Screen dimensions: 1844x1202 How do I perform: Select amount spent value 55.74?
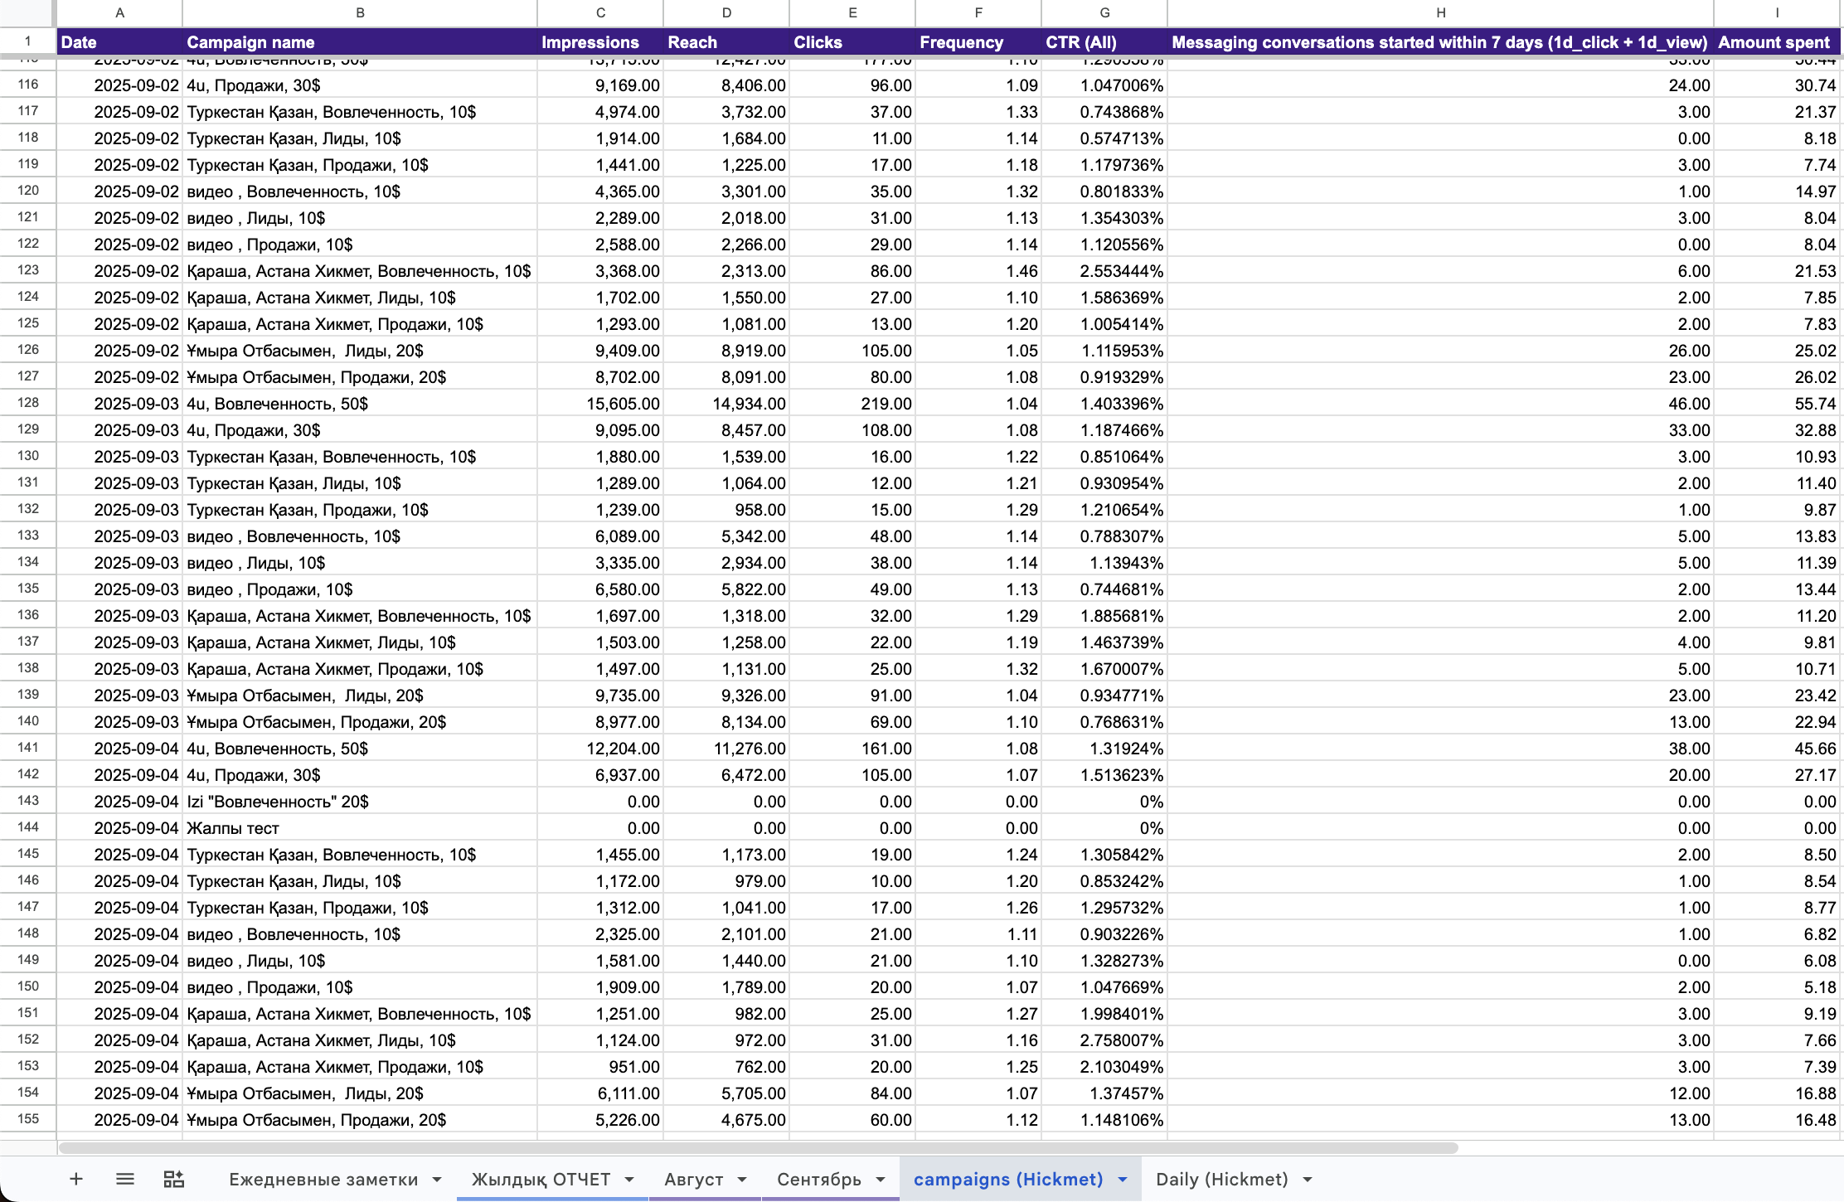click(x=1777, y=404)
